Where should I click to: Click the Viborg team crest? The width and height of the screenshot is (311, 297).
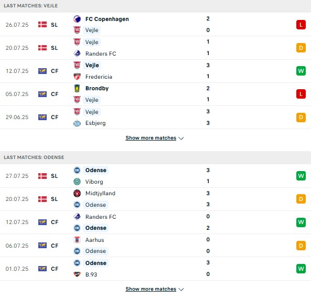tap(77, 182)
